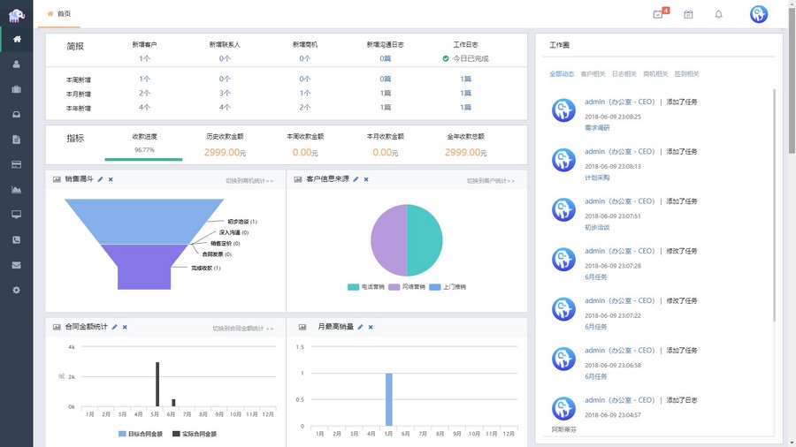
Task: Open the user/customer icon in sidebar
Action: pyautogui.click(x=17, y=64)
